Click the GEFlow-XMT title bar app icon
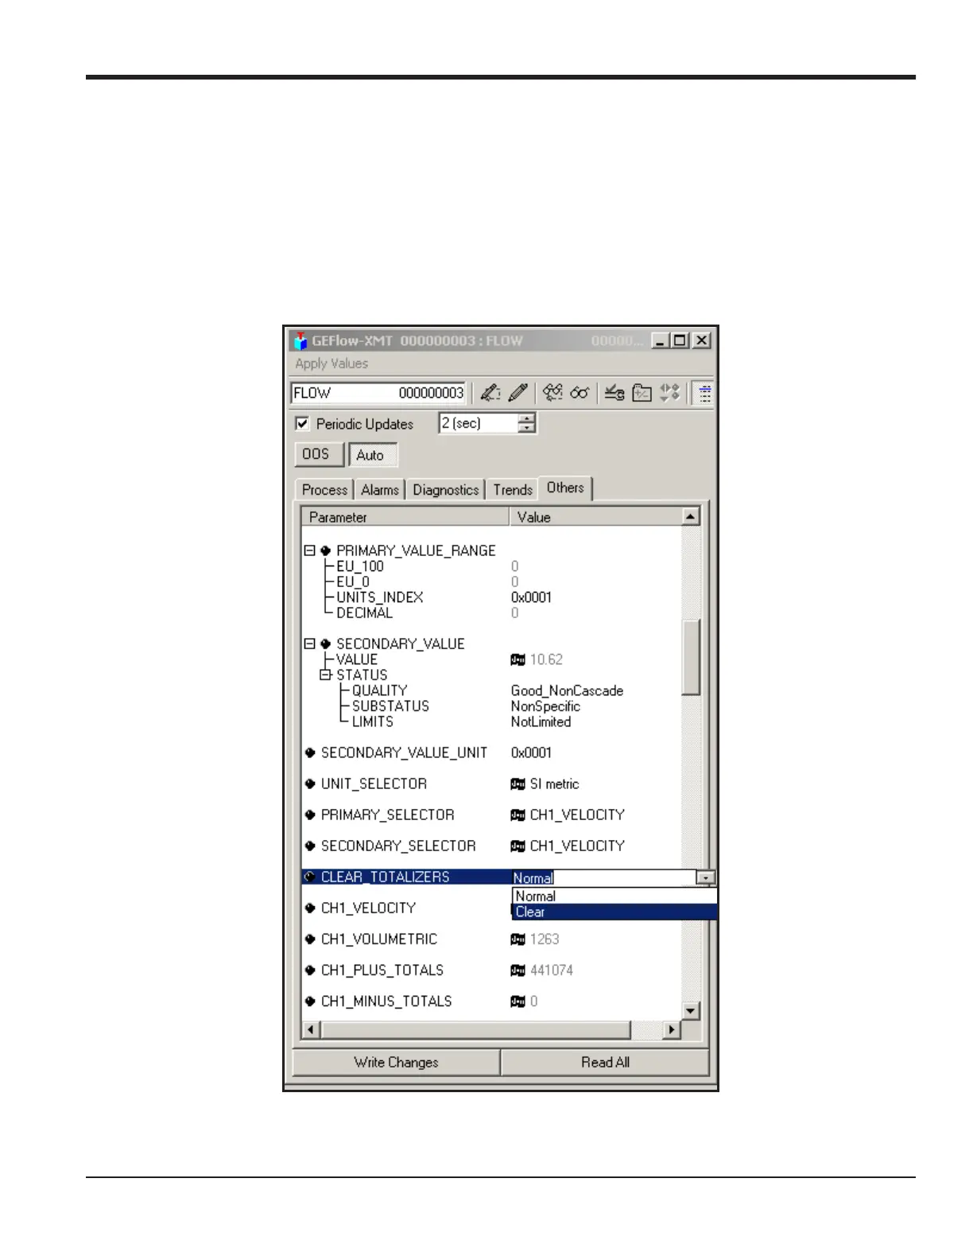 pos(300,341)
